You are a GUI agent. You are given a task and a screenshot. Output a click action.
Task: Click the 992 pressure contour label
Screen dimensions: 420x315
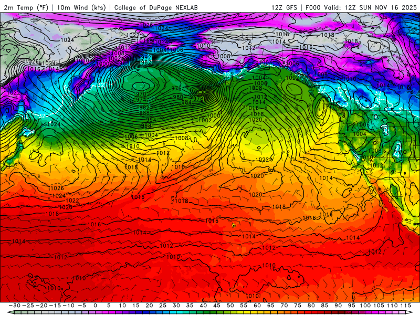click(x=146, y=57)
